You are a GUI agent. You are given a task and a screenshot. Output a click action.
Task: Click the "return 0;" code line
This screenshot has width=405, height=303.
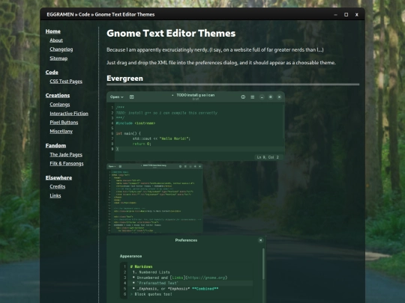(142, 144)
